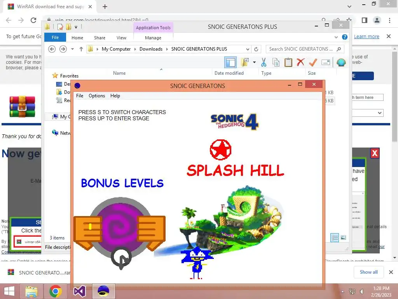Image resolution: width=398 pixels, height=299 pixels.
Task: Open a new Chrome tab
Action: coord(105,7)
